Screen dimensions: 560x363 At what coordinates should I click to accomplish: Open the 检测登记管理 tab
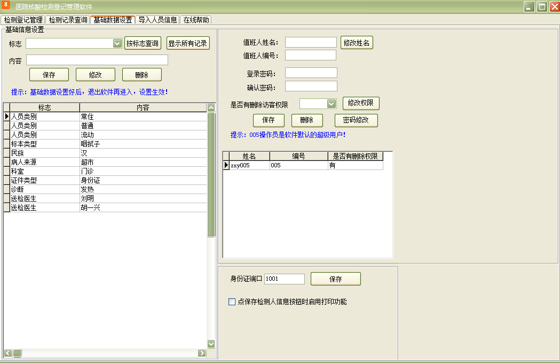pyautogui.click(x=23, y=20)
